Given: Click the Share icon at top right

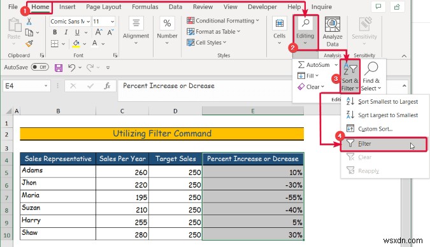Looking at the screenshot, I should tap(397, 6).
